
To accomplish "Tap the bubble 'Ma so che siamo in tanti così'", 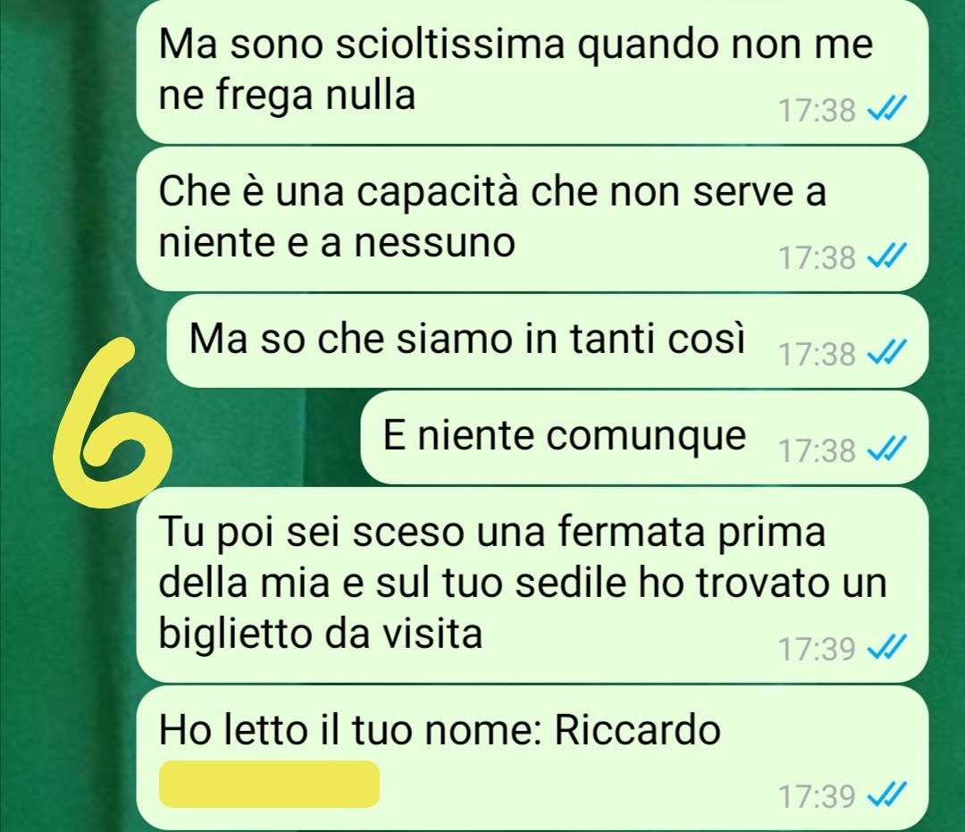I will pos(547,340).
